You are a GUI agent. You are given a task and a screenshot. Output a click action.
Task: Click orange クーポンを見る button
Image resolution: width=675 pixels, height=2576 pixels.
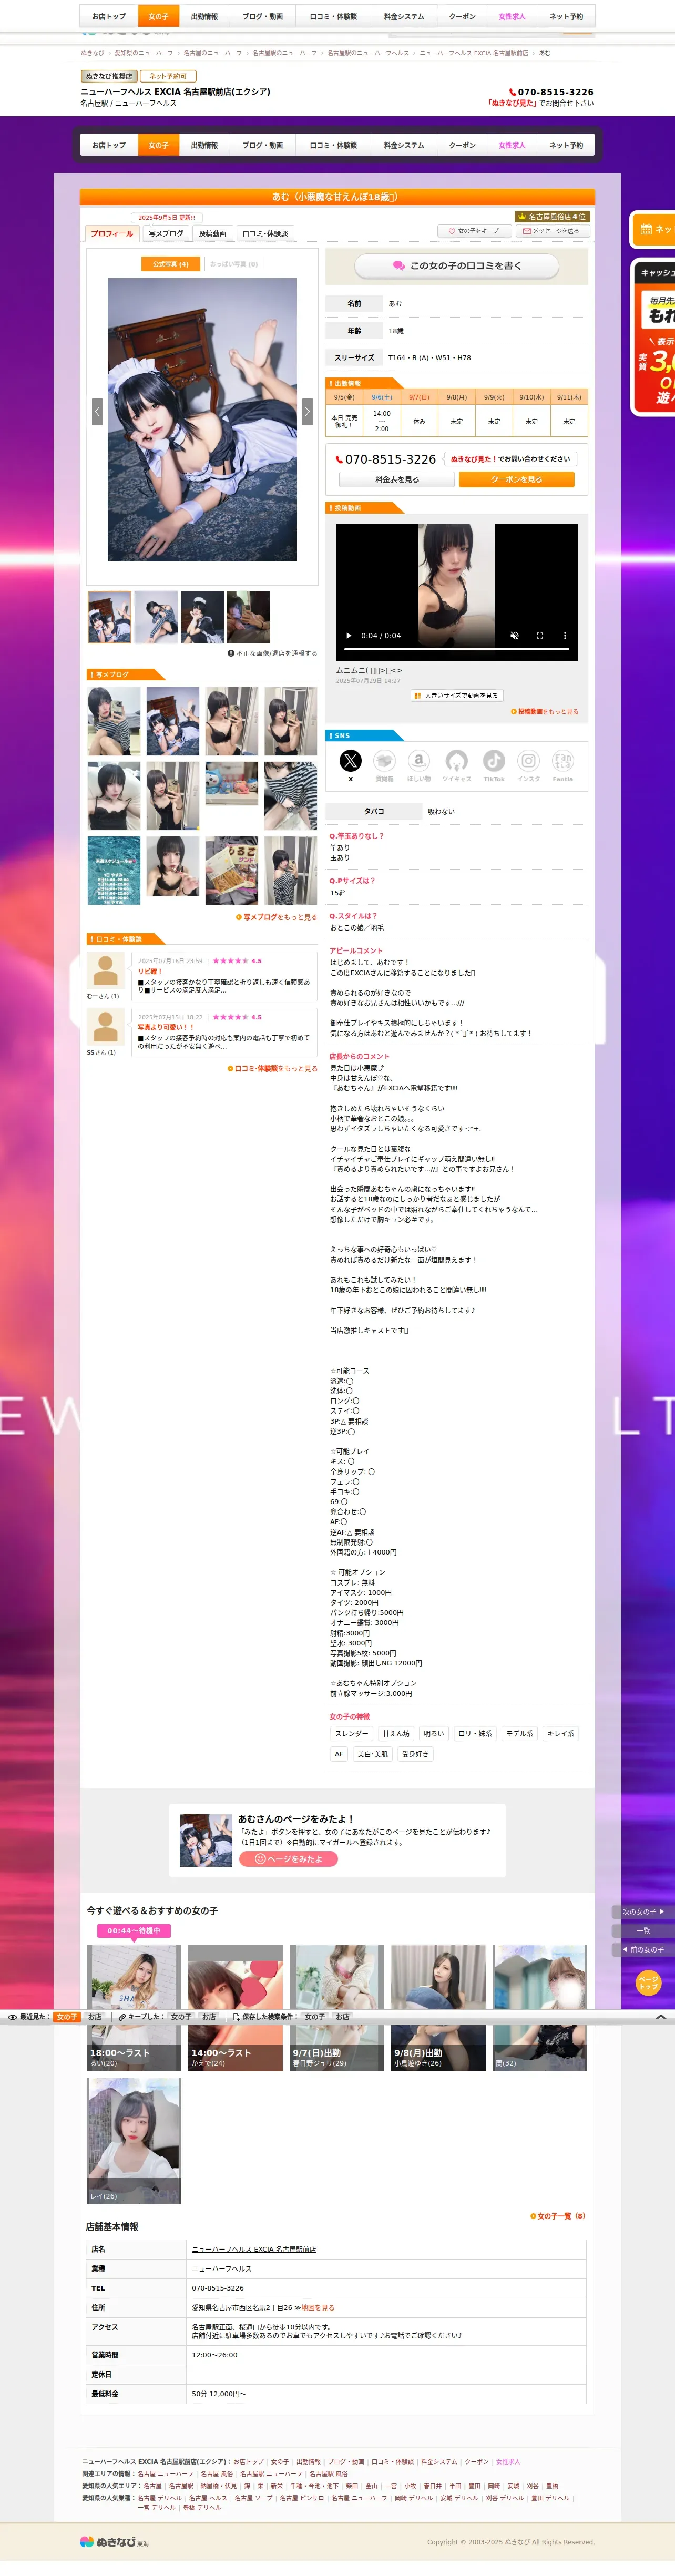[x=516, y=479]
